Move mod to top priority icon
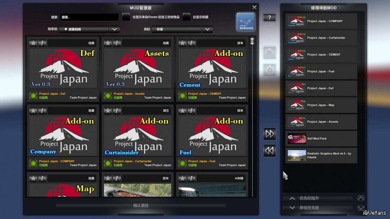The height and width of the screenshot is (219, 390). tap(361, 198)
